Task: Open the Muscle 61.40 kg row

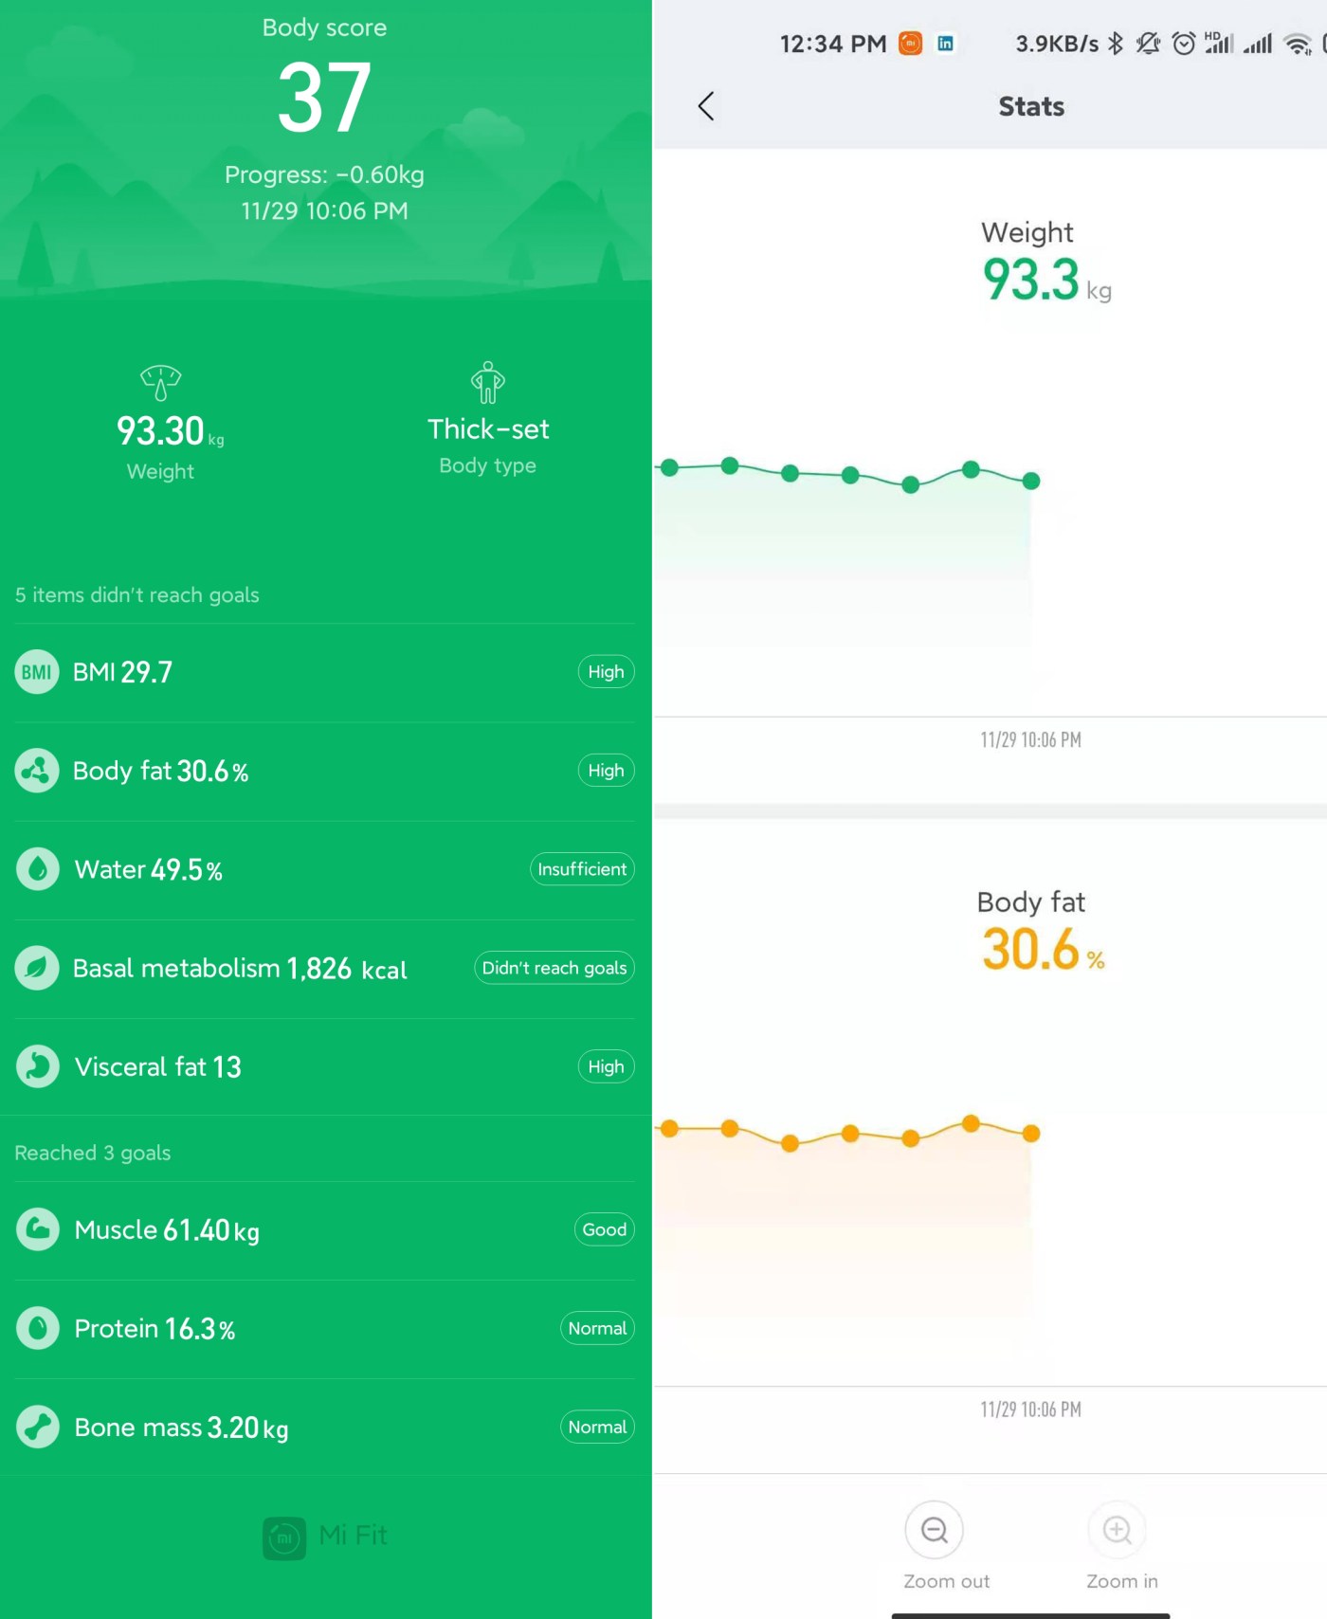Action: pos(325,1229)
